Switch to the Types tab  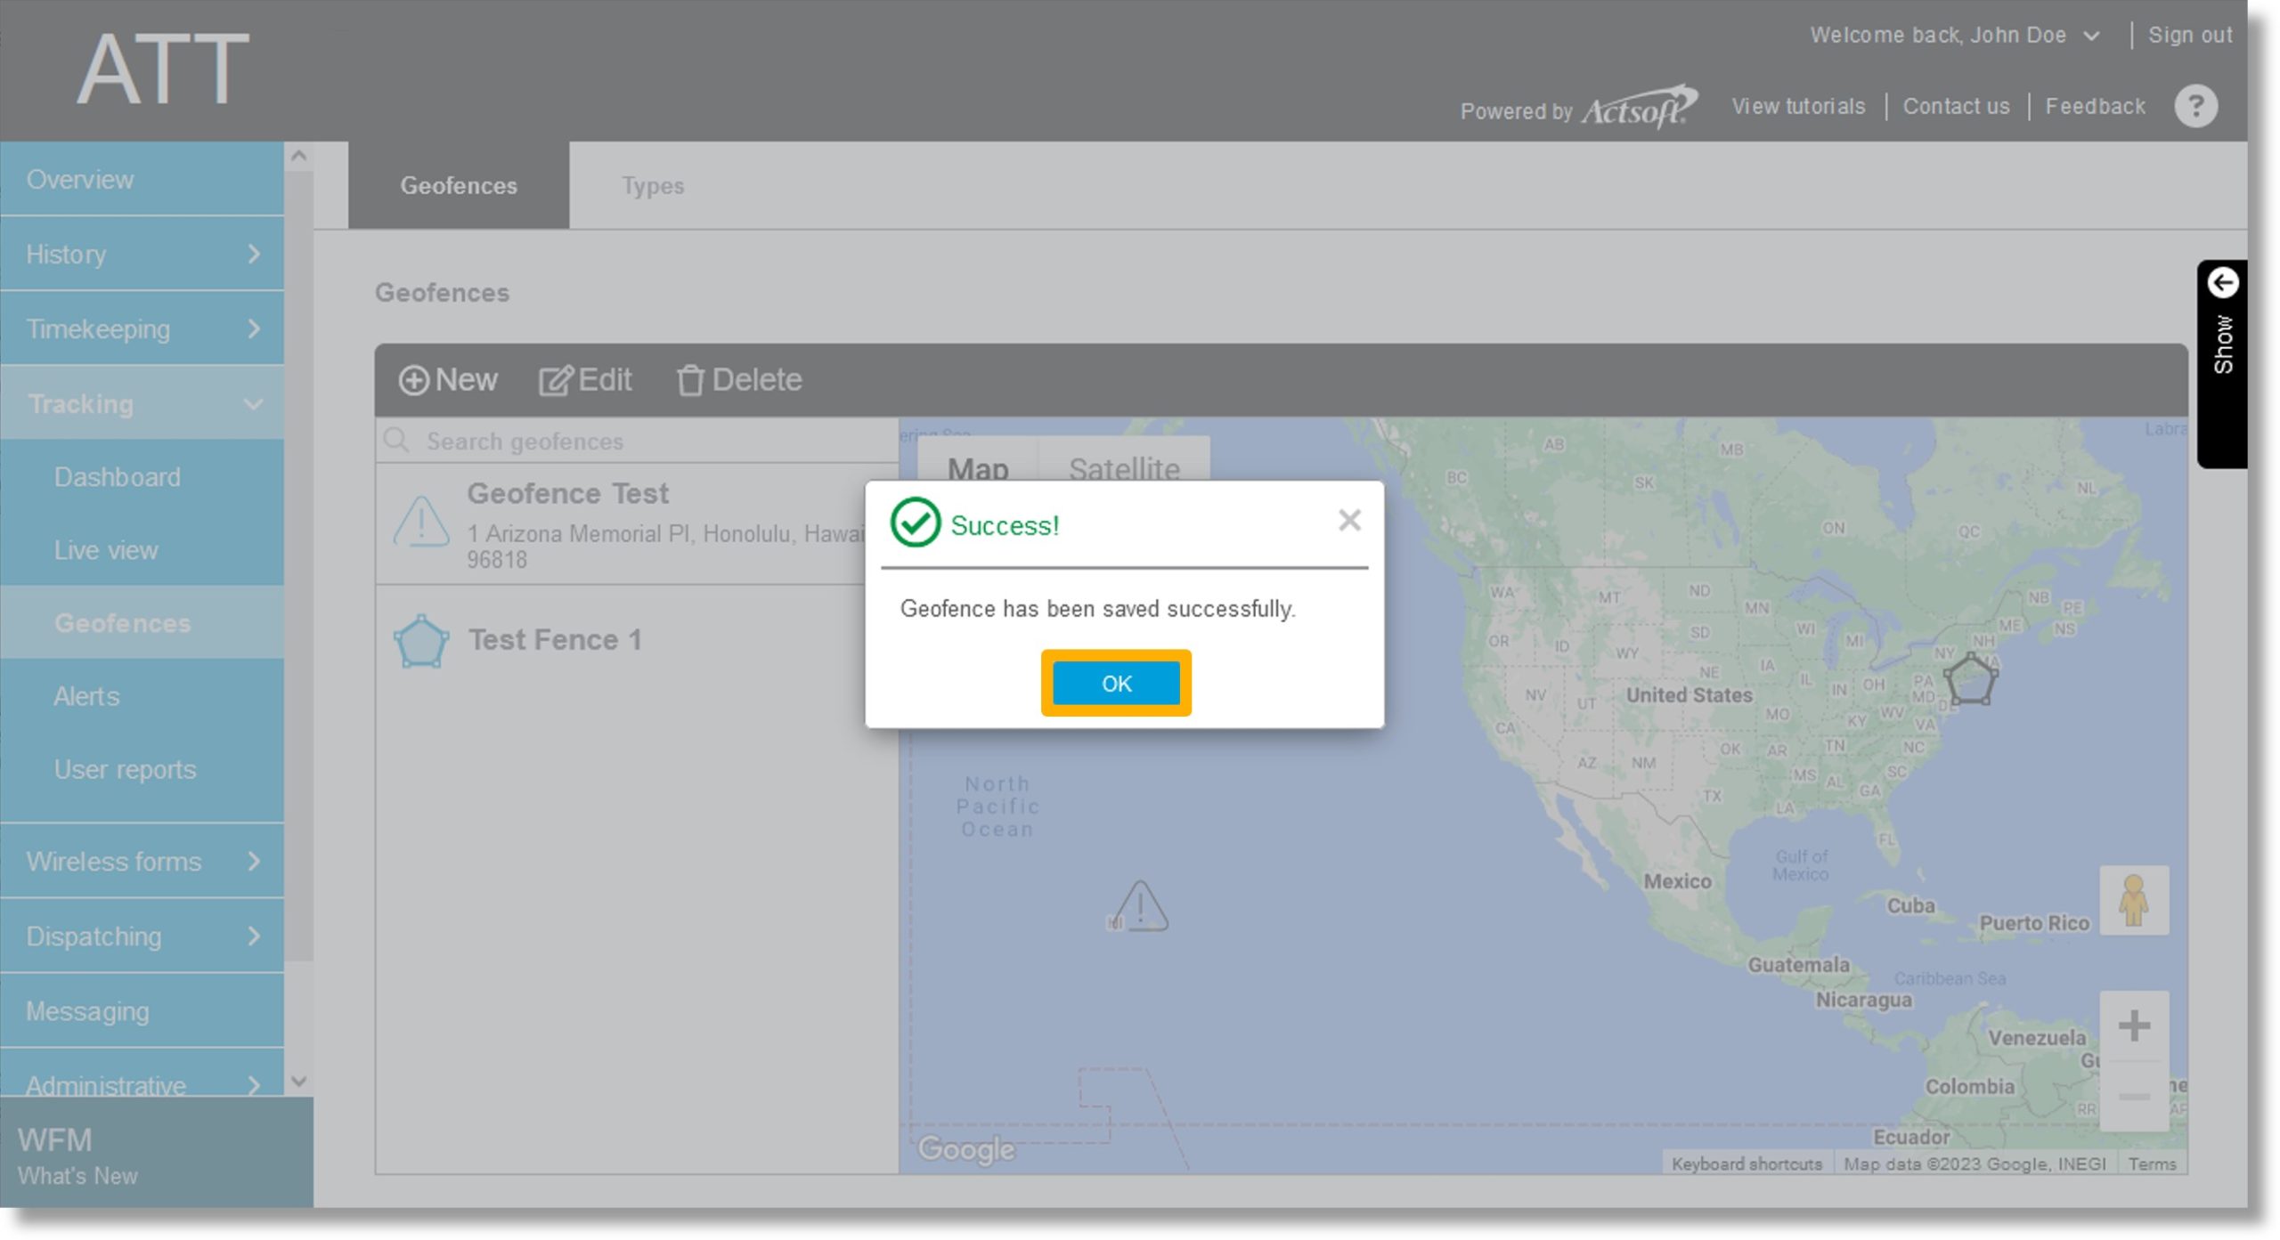653,185
